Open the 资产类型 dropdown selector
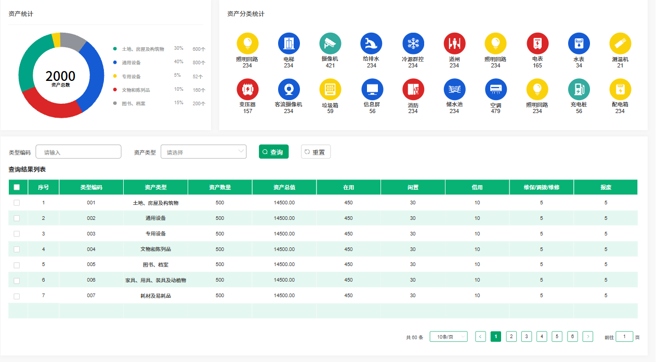656x362 pixels. (x=203, y=152)
